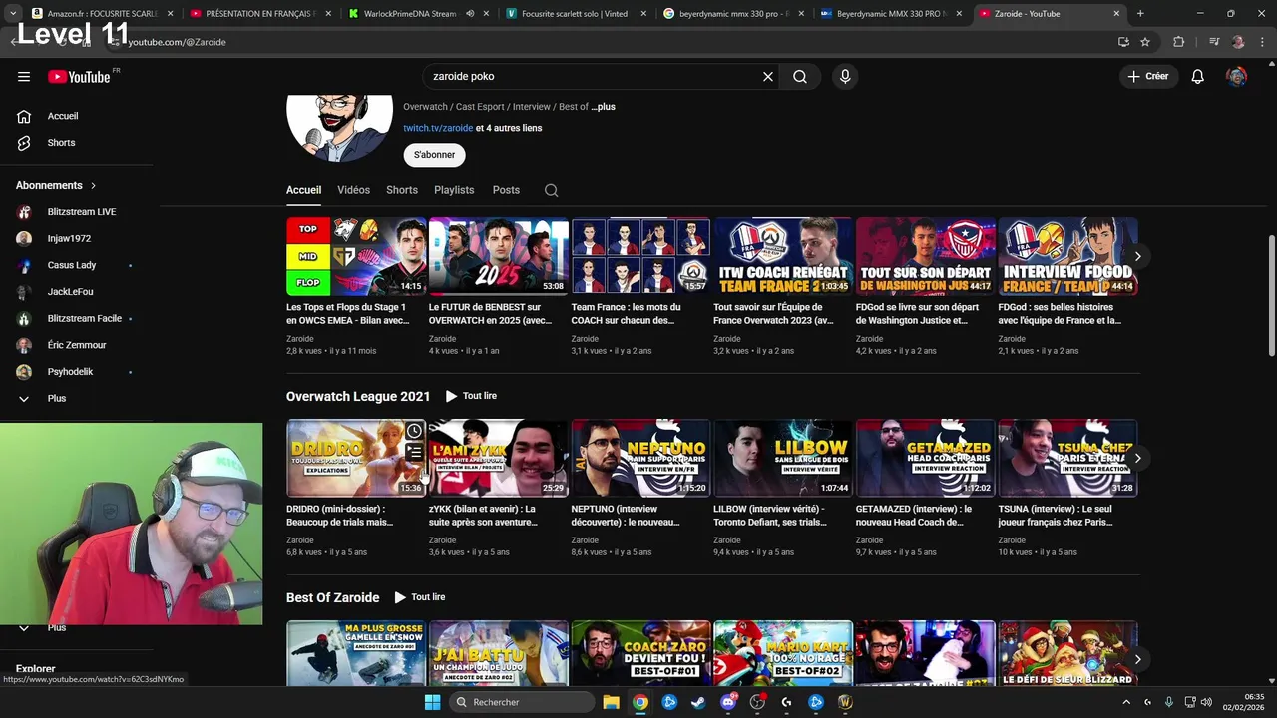Show next videos in the top shelf
The image size is (1277, 718).
point(1137,257)
